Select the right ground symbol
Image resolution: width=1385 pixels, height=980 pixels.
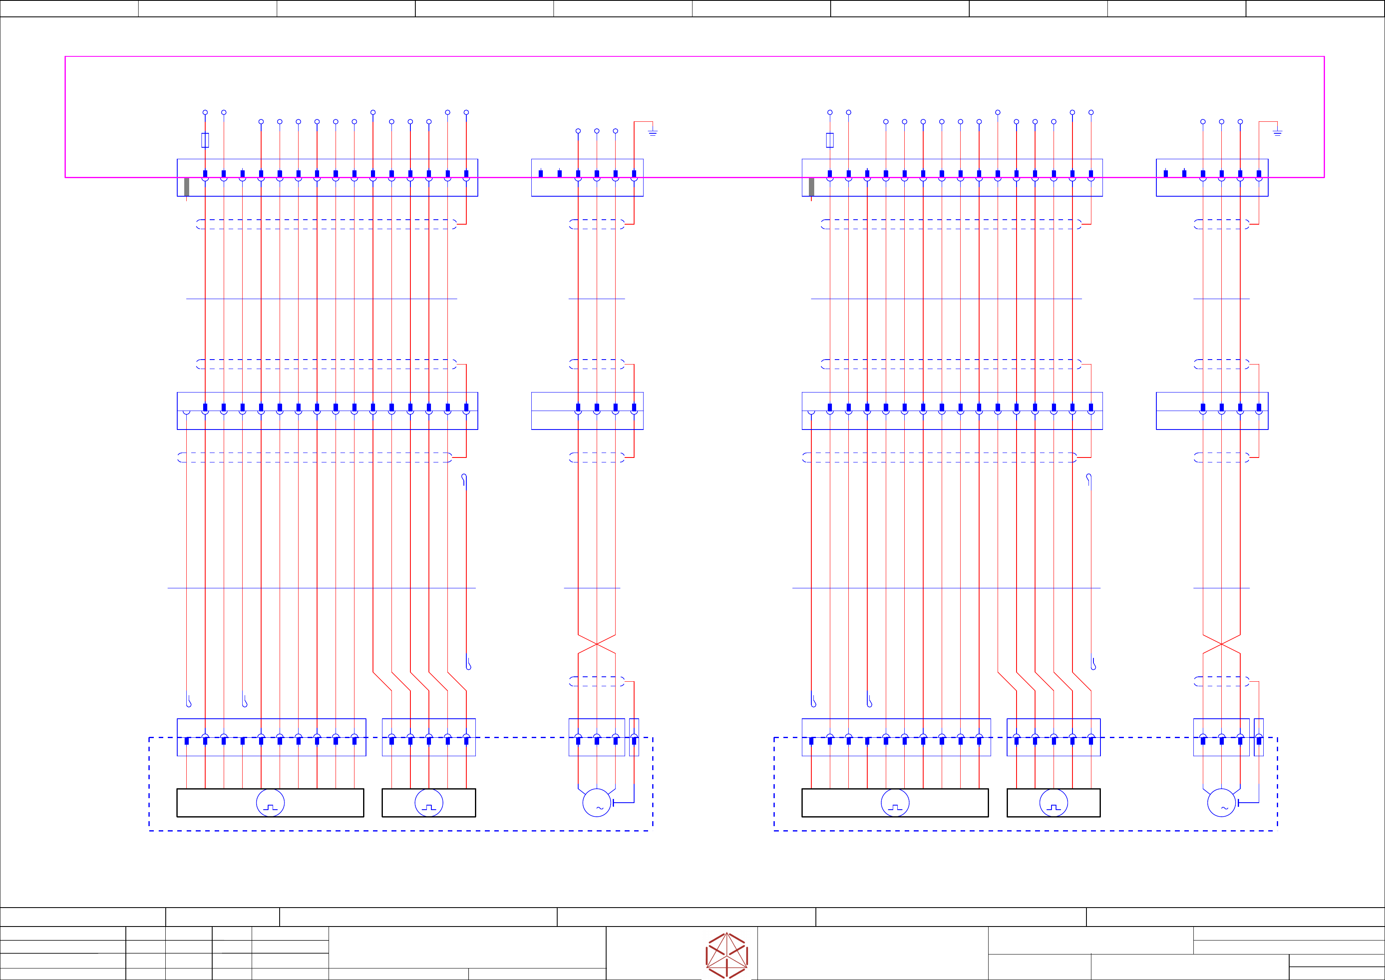pyautogui.click(x=1278, y=132)
